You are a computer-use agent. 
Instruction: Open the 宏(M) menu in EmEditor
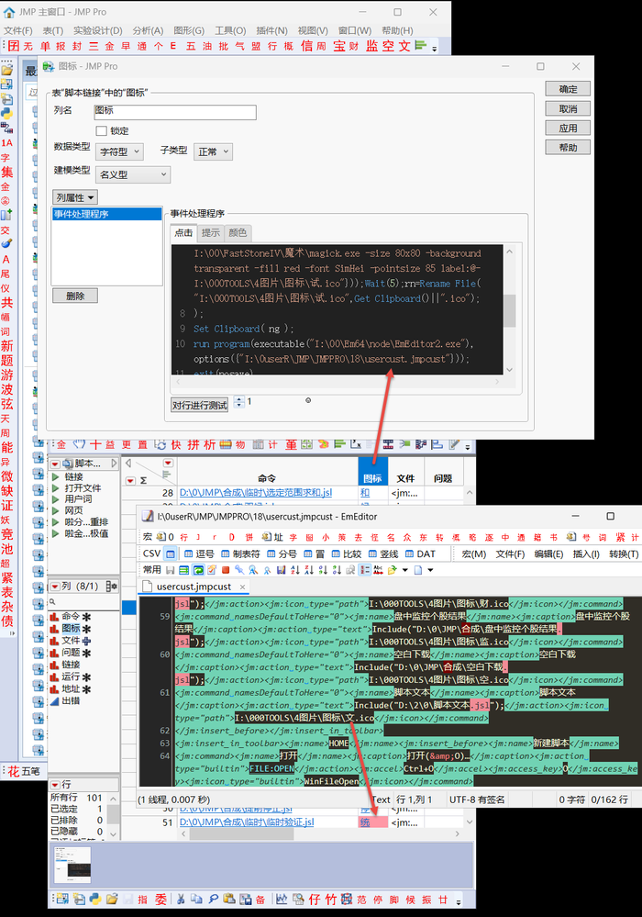pyautogui.click(x=474, y=554)
